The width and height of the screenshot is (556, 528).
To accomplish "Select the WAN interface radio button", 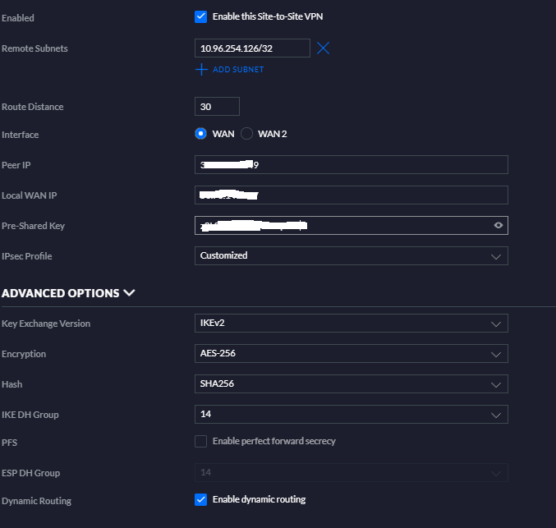I will click(x=201, y=134).
